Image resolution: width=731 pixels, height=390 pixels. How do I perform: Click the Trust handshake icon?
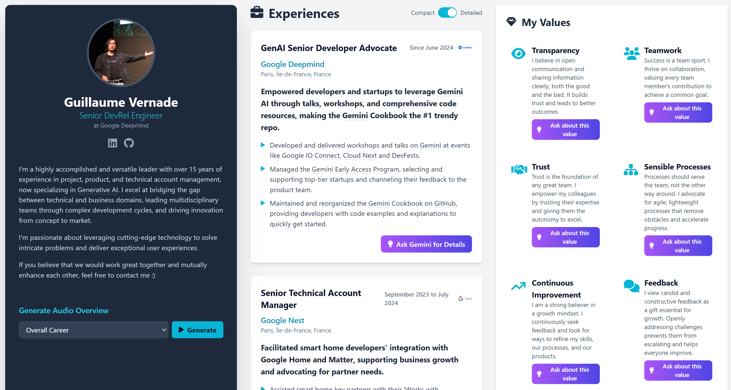coord(519,169)
